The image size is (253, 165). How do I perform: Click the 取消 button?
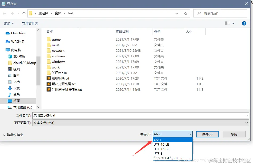point(234,134)
